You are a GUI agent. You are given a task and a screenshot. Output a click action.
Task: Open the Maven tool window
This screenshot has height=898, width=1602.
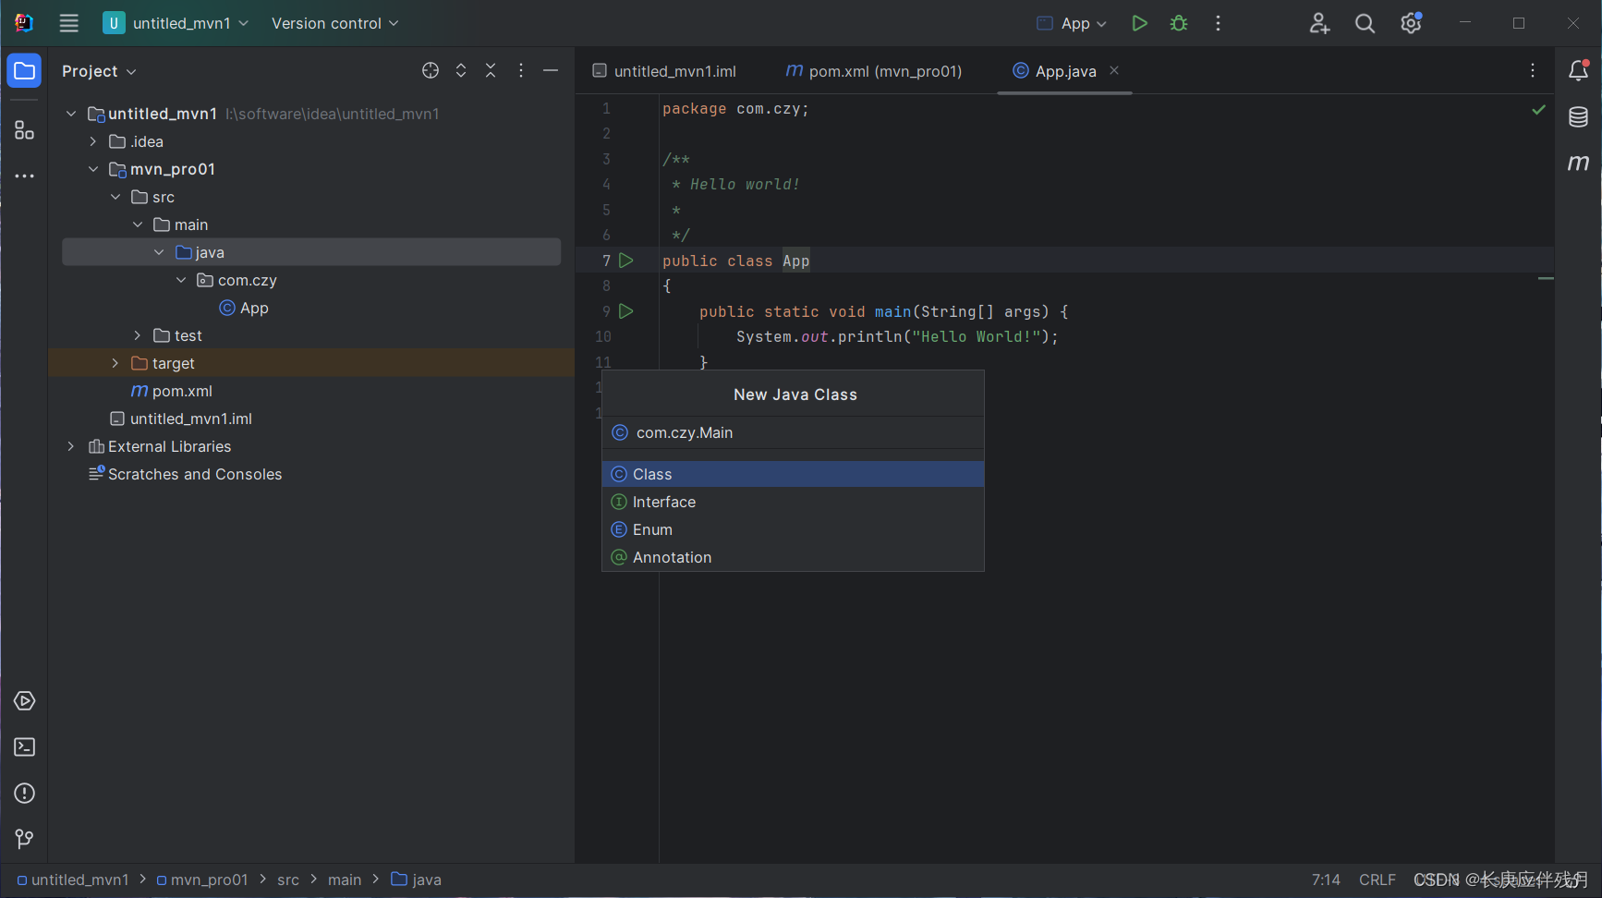click(1578, 163)
